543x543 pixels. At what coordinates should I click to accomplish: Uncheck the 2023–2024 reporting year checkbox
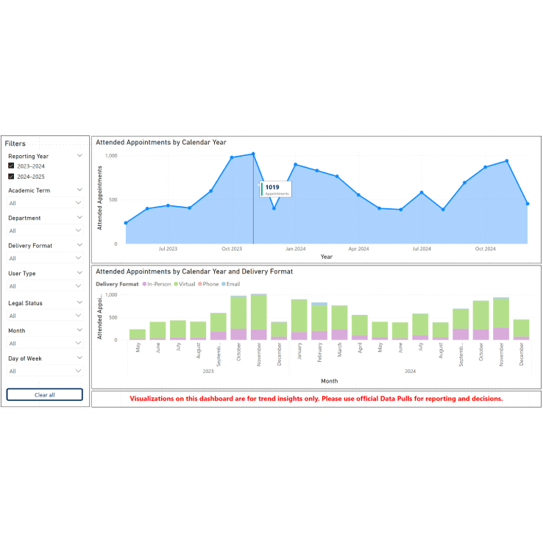11,166
